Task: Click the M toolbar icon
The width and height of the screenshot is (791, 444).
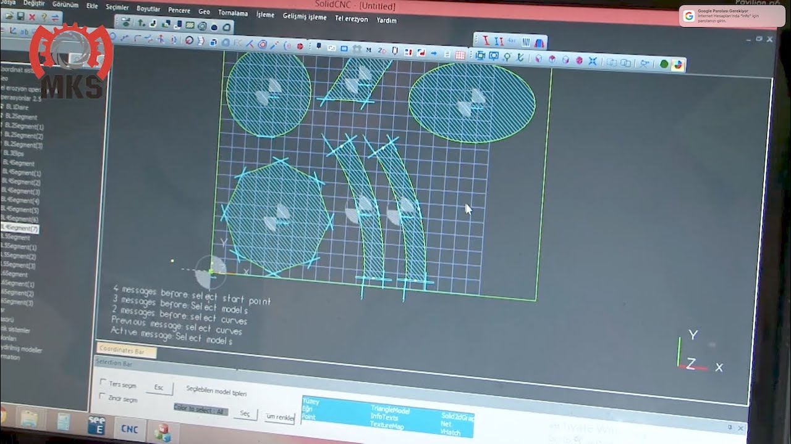Action: (x=369, y=50)
